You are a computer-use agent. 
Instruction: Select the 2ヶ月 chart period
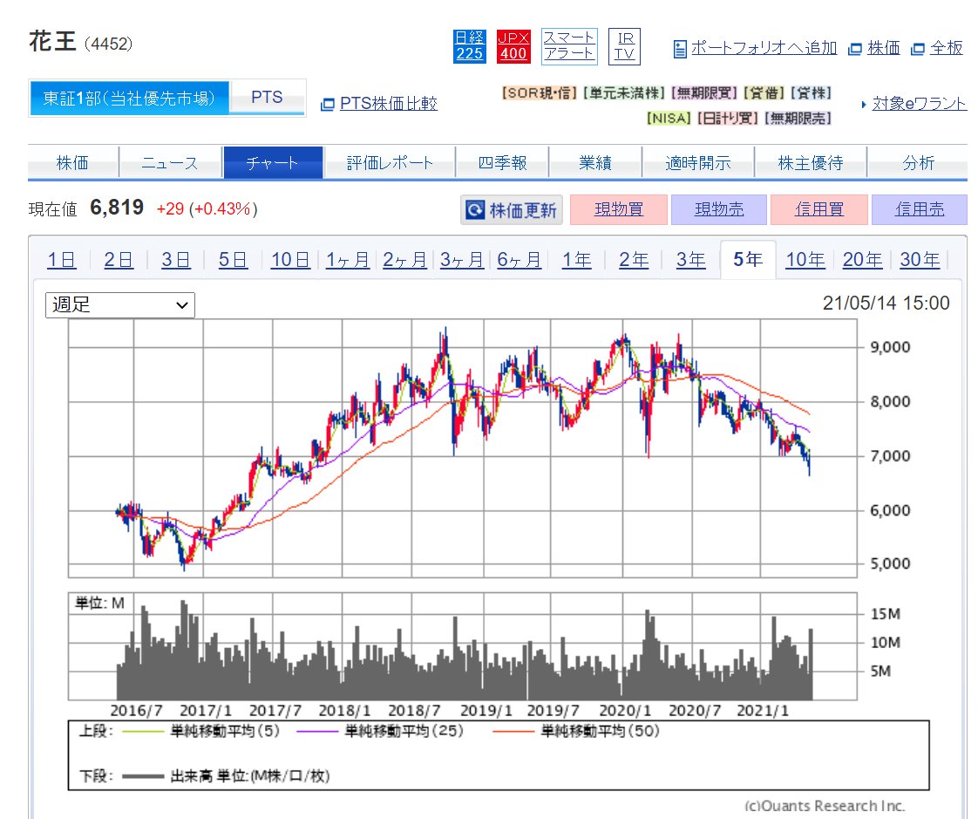(404, 260)
